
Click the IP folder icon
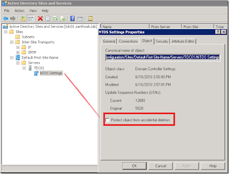[x=24, y=47]
